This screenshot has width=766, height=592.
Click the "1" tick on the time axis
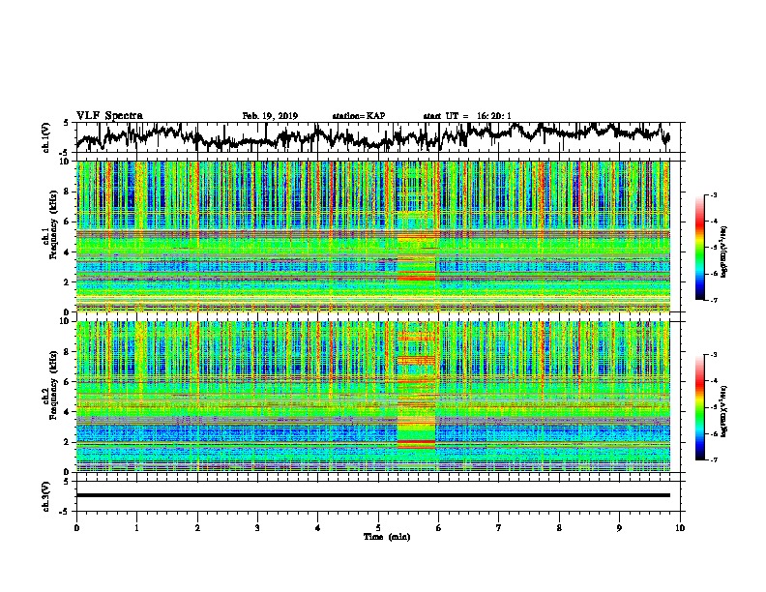136,528
